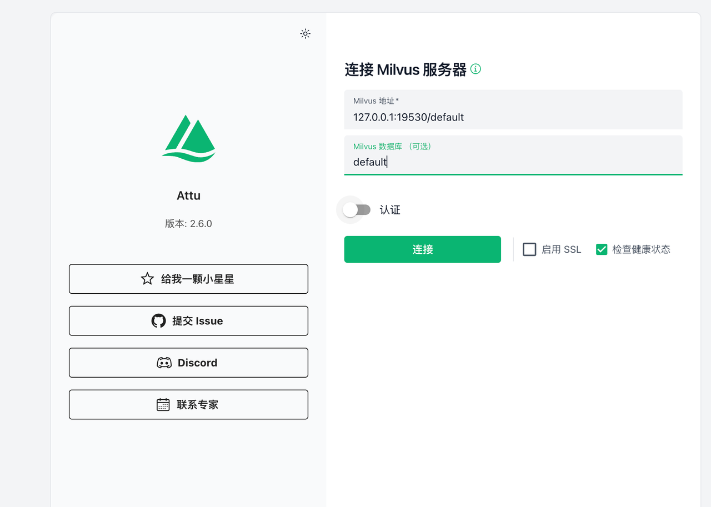The width and height of the screenshot is (711, 507).
Task: Click the star icon in 给我一颗小星星 button
Action: point(147,279)
